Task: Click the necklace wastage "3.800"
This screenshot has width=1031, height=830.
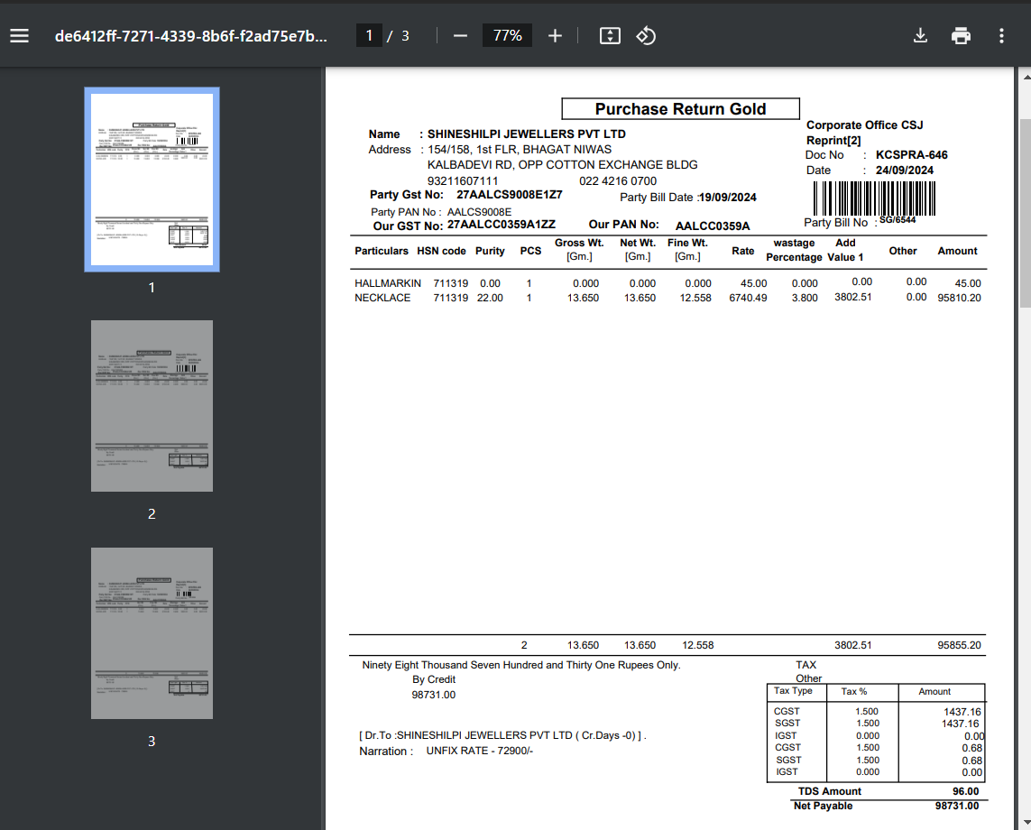Action: click(805, 298)
